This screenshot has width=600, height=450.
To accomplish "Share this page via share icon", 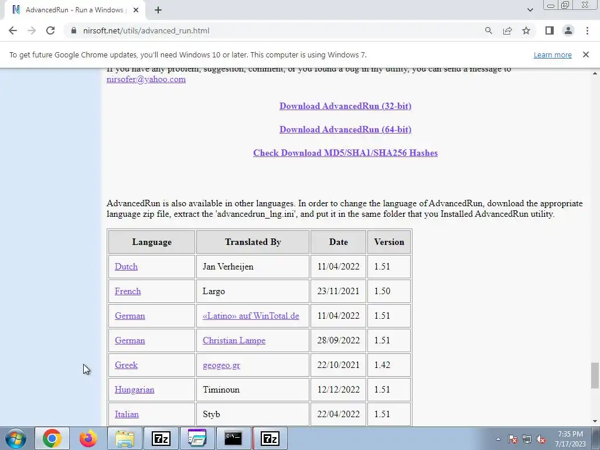I will (507, 30).
